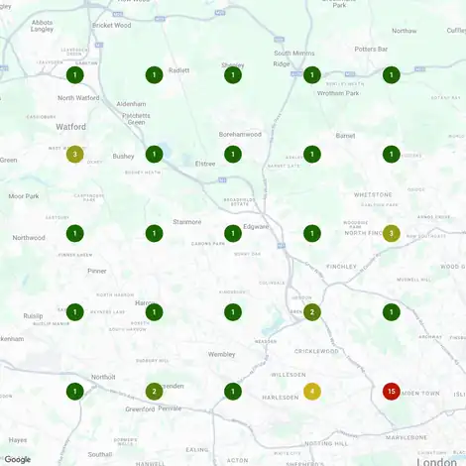The image size is (466, 466).
Task: Select green marker 1 east of Barnet
Action: (392, 154)
